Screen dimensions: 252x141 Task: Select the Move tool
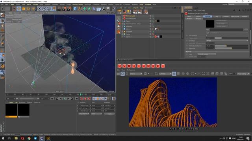[x=19, y=9]
